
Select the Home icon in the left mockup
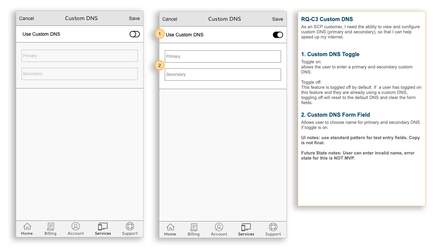tap(27, 229)
